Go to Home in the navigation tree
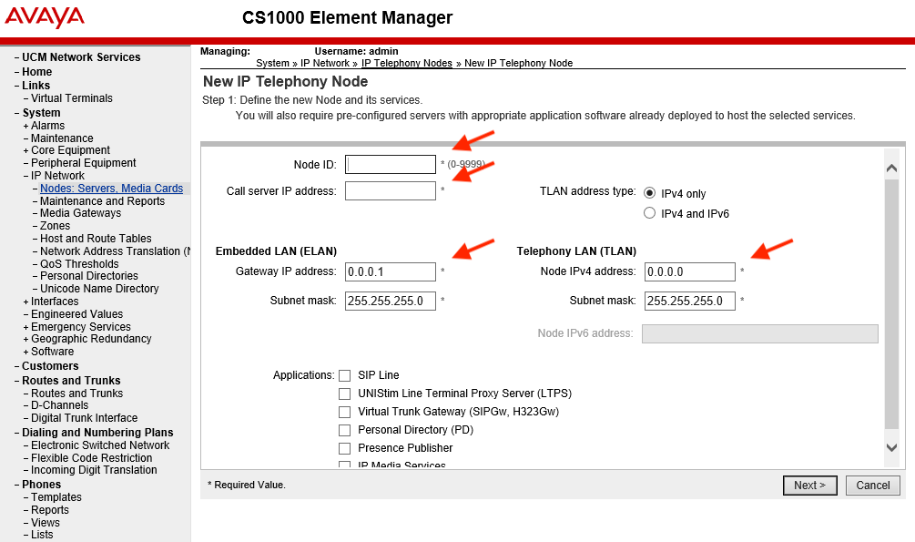 [x=36, y=72]
